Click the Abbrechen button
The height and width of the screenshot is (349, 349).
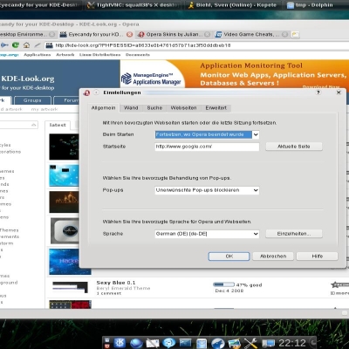tap(273, 257)
